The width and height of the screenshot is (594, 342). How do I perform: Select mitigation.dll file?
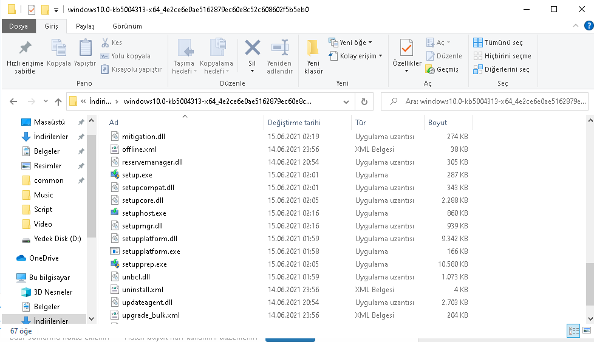click(x=143, y=136)
